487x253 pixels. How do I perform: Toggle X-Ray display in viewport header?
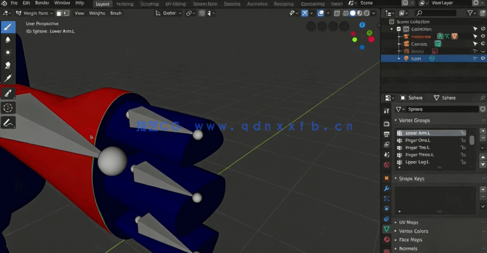336,13
